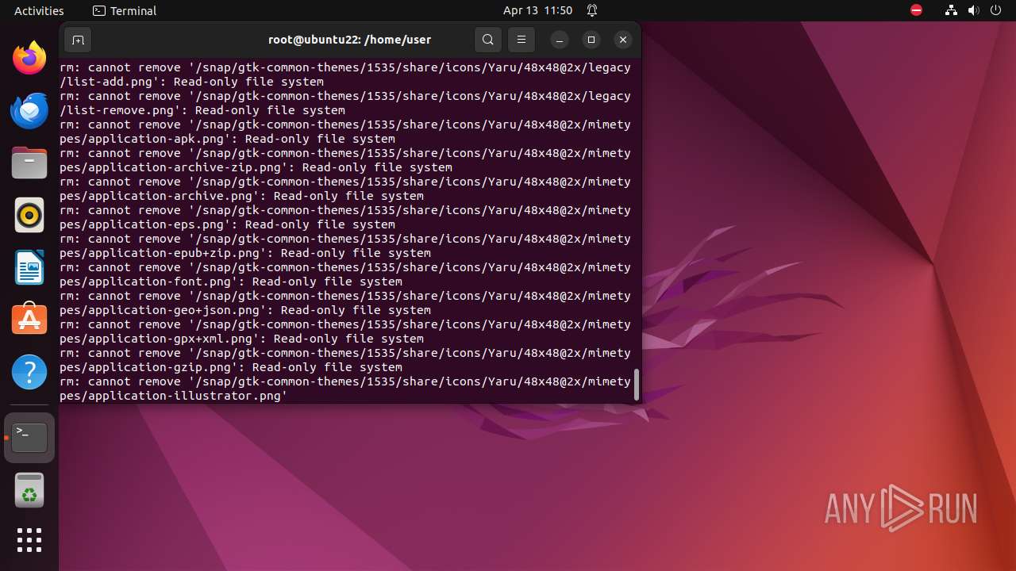This screenshot has width=1016, height=571.
Task: Open Rhythmbox from the dock
Action: coord(29,215)
